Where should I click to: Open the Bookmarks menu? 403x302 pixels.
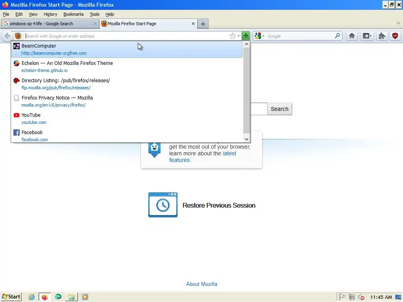[x=74, y=15]
